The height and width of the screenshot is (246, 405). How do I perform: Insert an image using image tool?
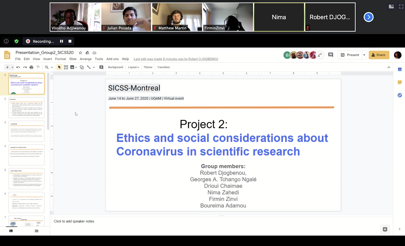tap(72, 67)
